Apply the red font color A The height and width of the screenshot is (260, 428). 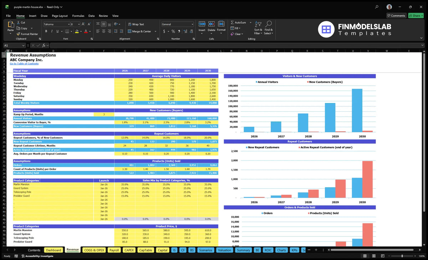tap(86, 31)
